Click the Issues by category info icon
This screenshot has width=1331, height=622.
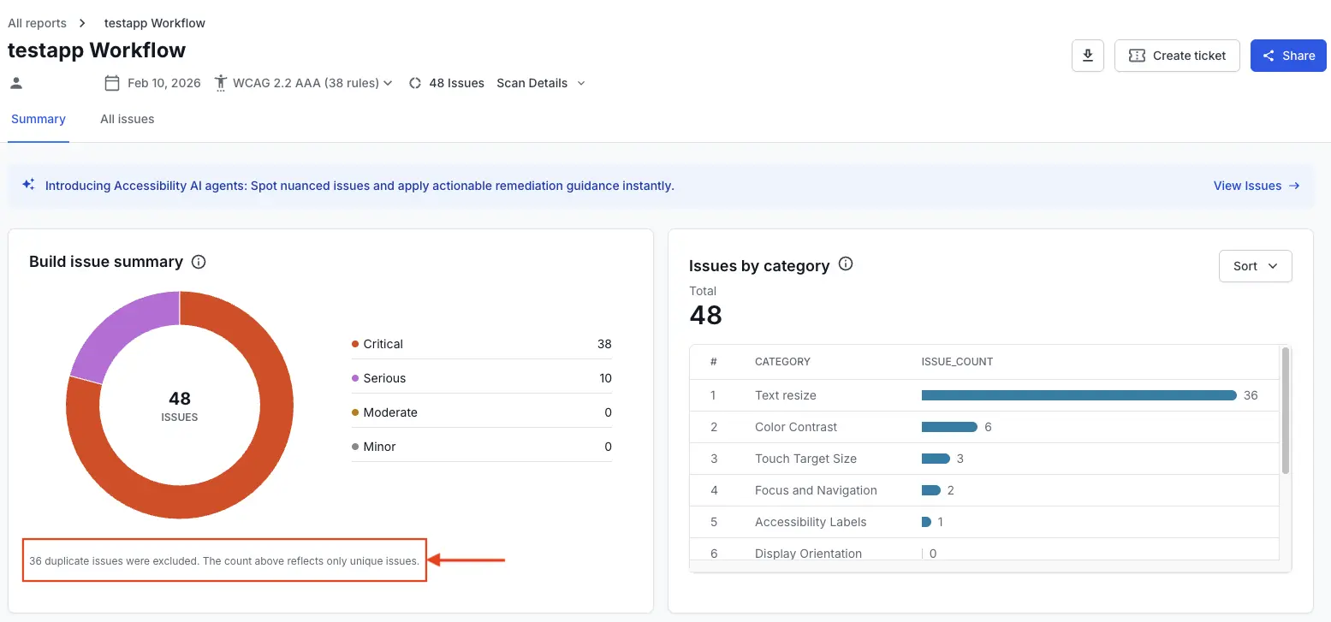click(x=845, y=264)
